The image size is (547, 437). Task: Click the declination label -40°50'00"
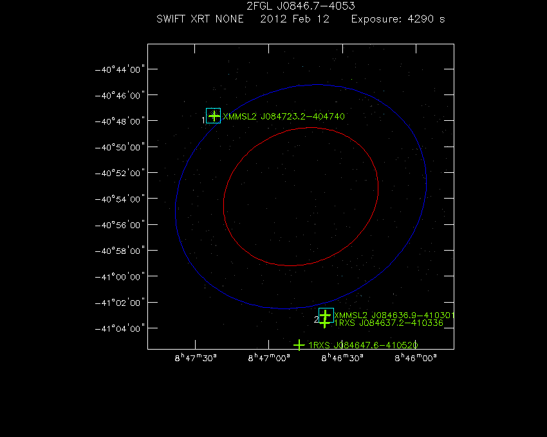[120, 147]
